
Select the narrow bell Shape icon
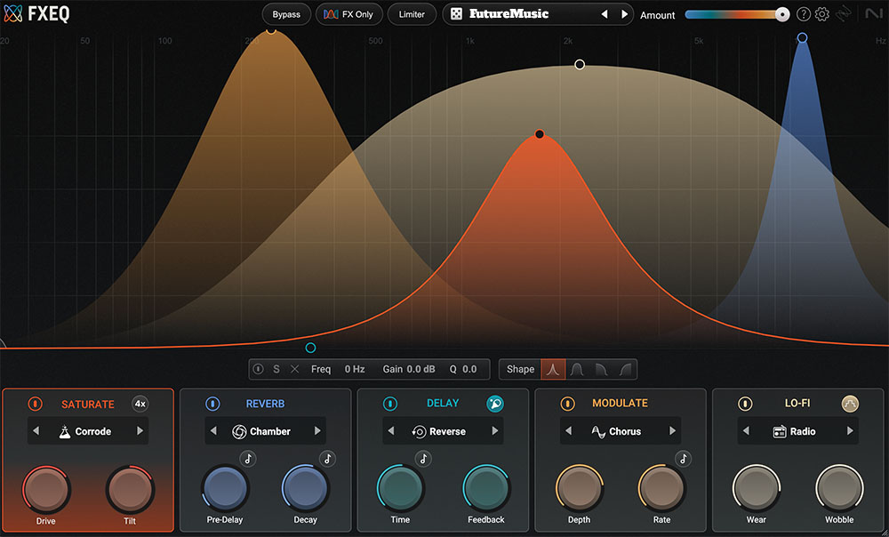tap(553, 369)
